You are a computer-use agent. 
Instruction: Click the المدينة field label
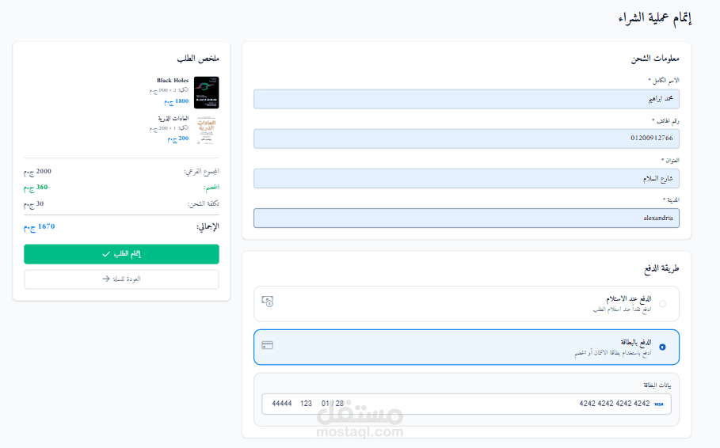[671, 199]
